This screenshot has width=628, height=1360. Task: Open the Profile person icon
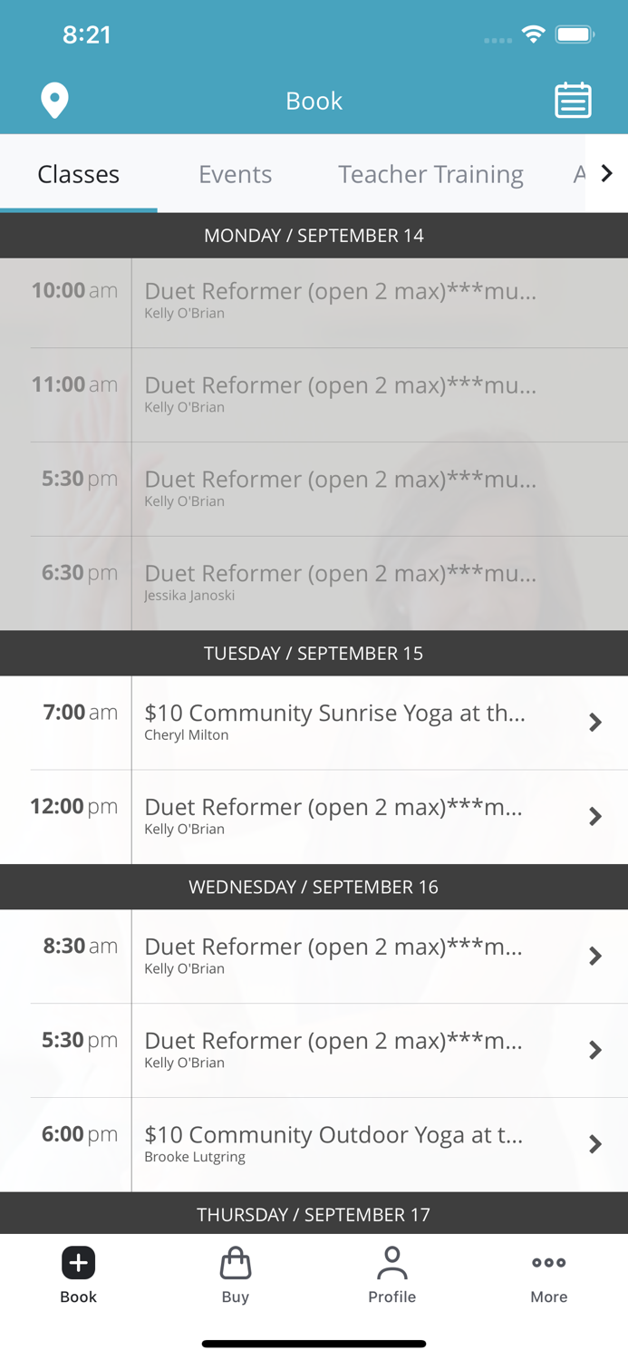click(x=392, y=1263)
